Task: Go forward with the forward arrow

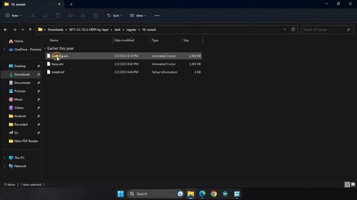Action: tap(15, 29)
